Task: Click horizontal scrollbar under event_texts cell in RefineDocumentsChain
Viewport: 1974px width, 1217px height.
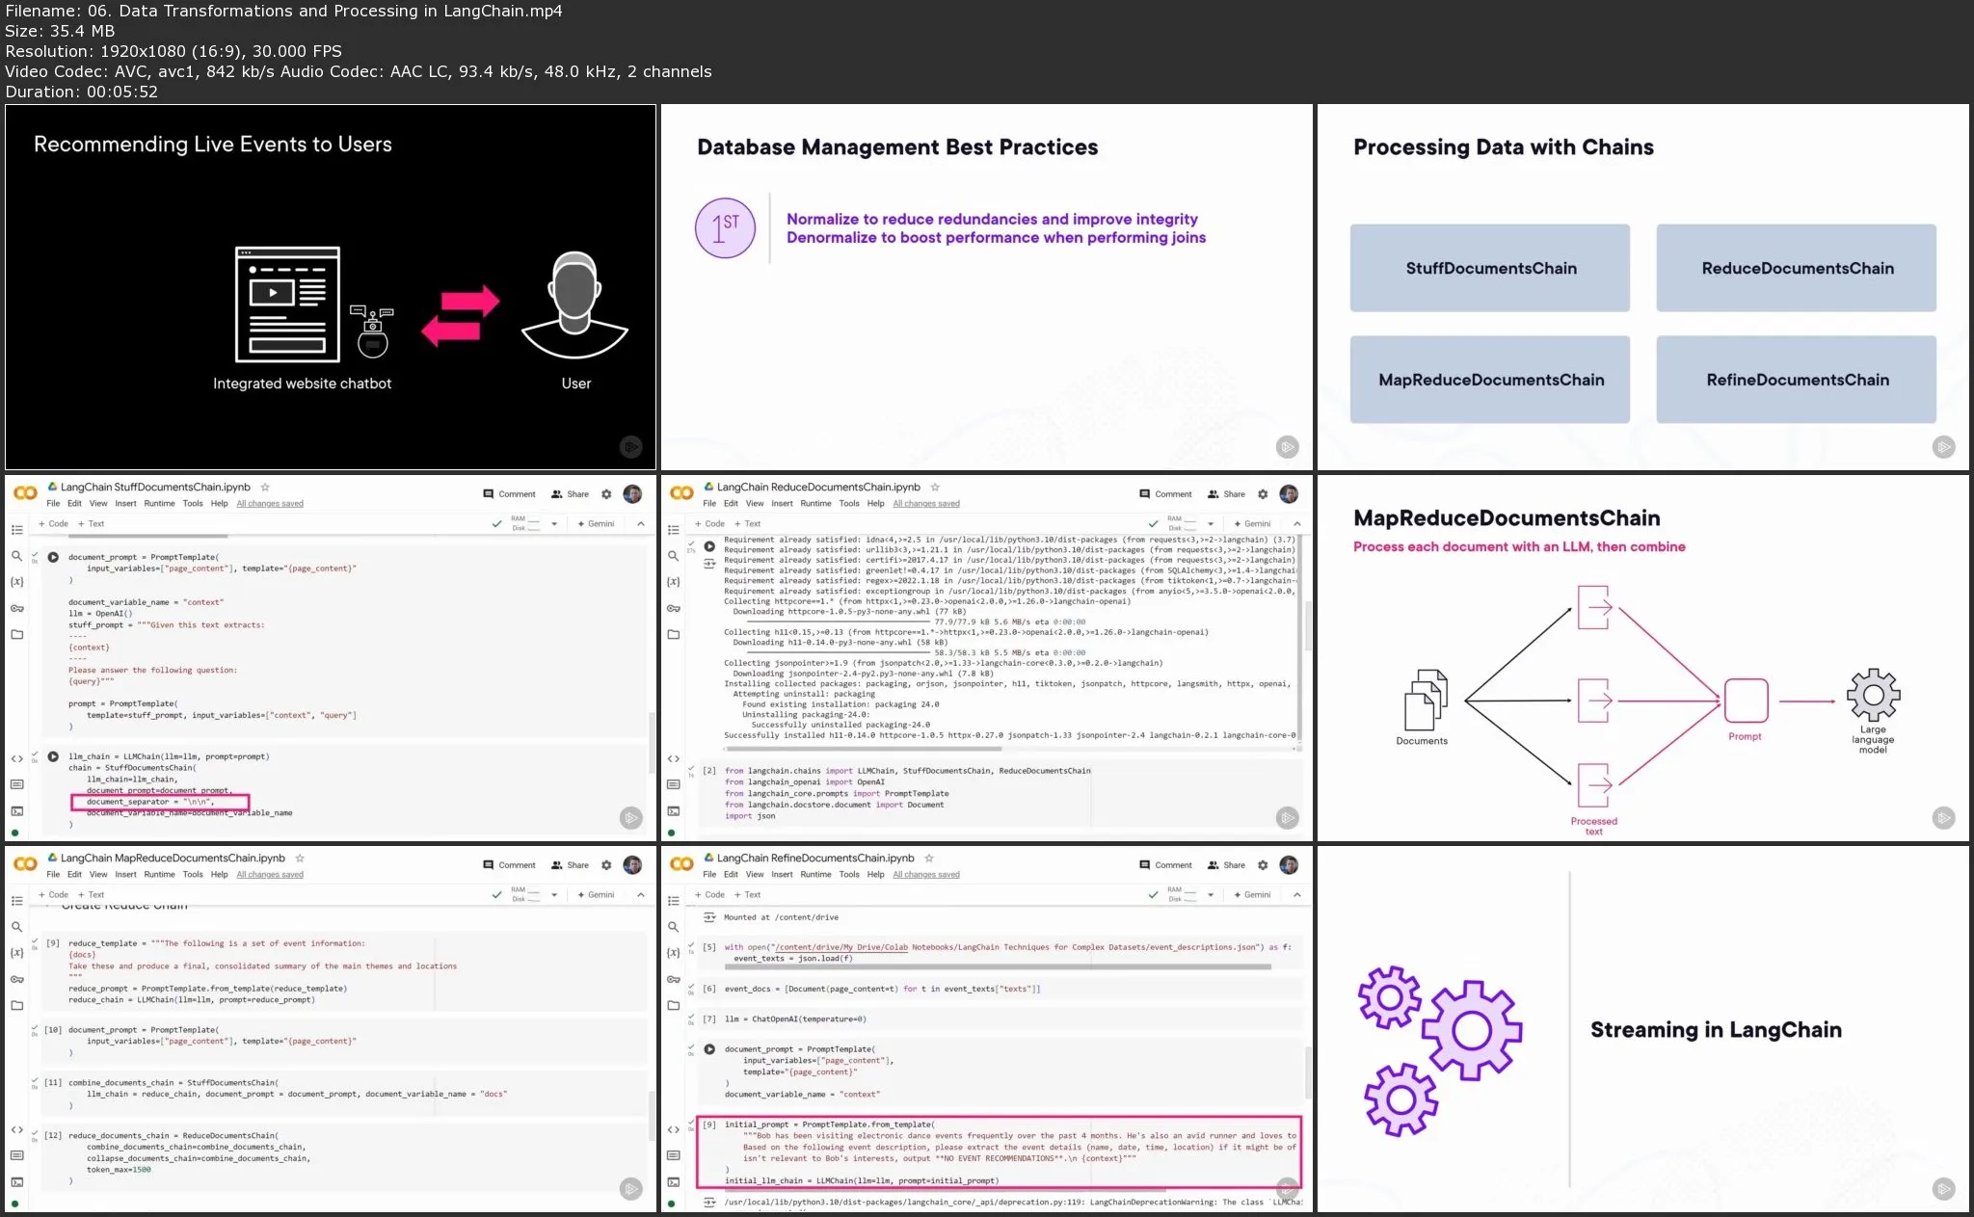Action: pyautogui.click(x=998, y=966)
